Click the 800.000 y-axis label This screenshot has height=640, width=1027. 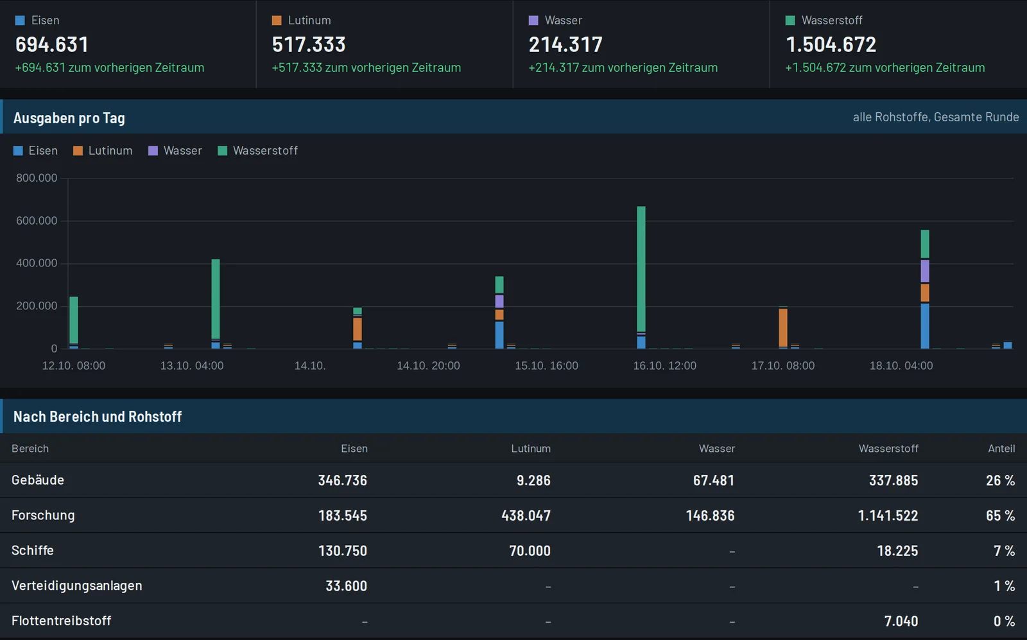[x=37, y=178]
